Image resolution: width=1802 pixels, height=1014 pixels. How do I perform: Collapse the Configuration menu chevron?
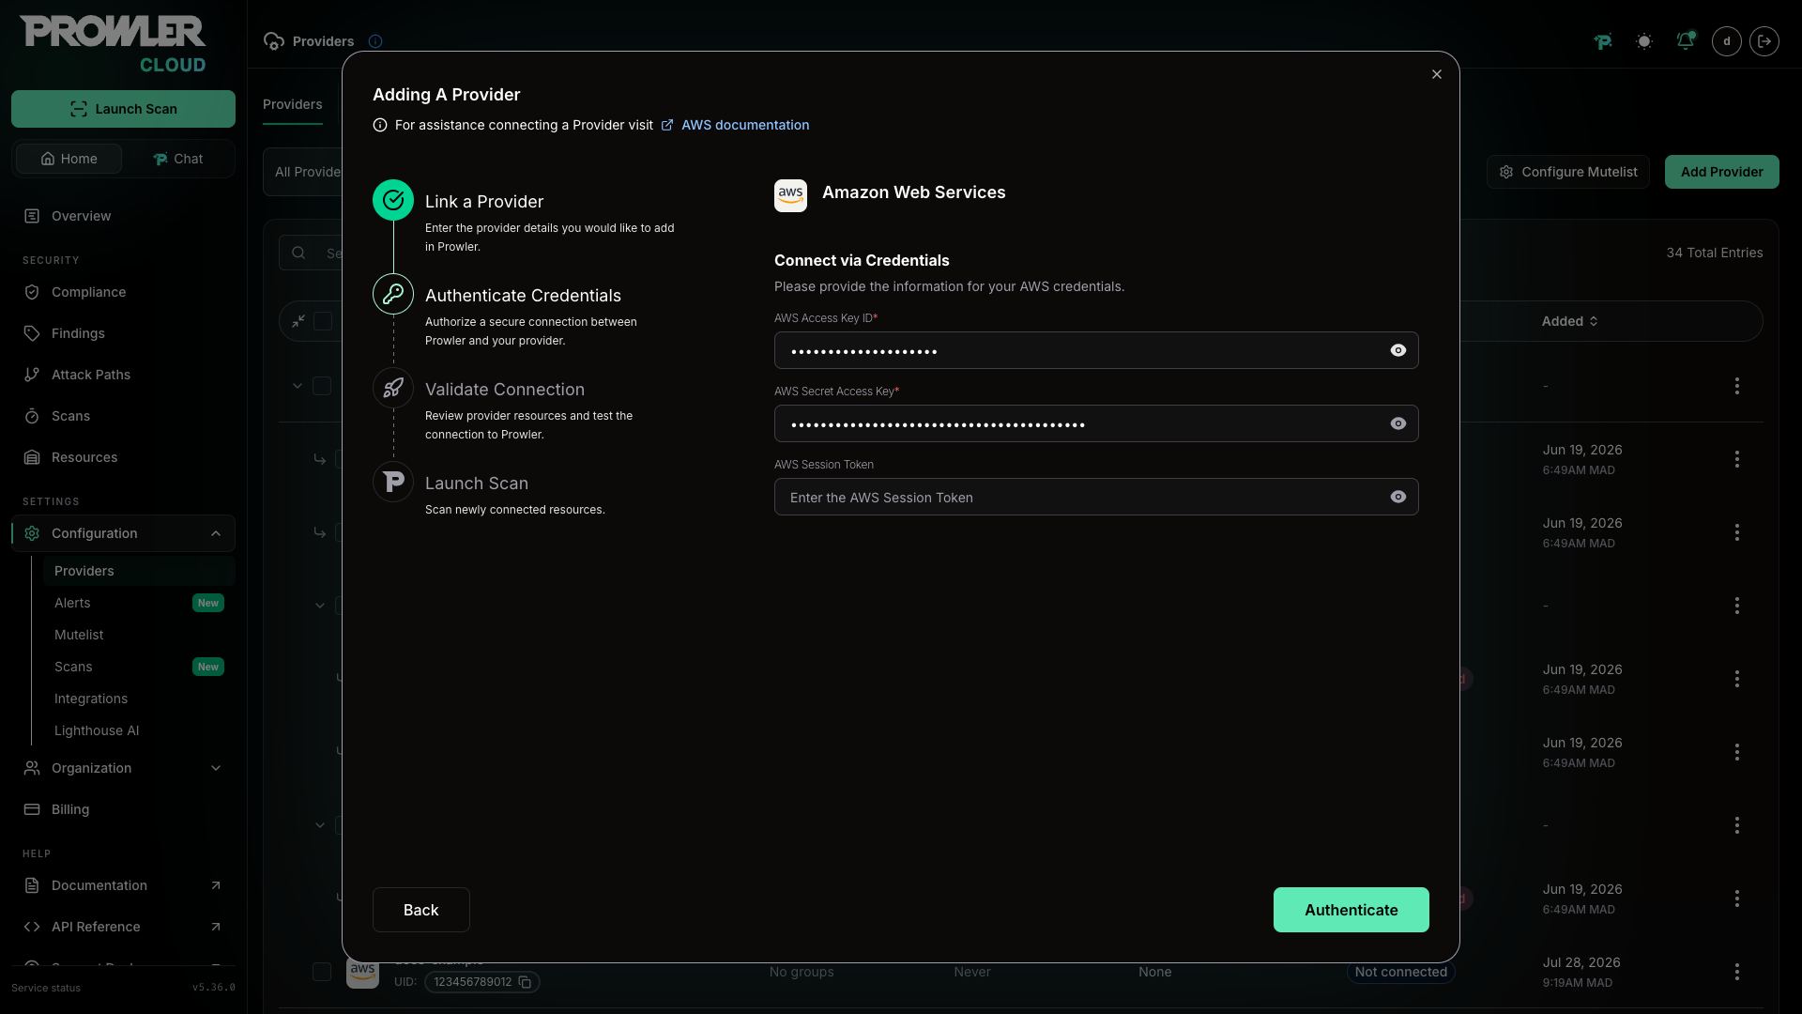[216, 533]
